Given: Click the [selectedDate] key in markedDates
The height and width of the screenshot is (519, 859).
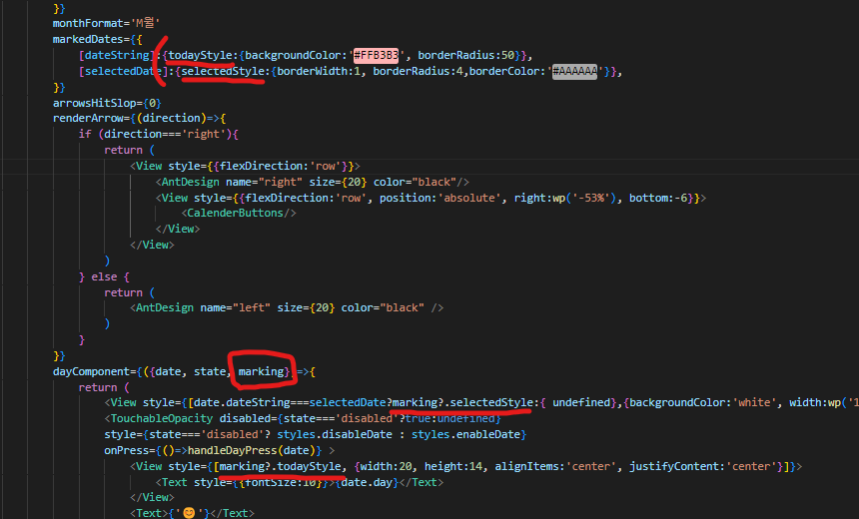Looking at the screenshot, I should coord(123,71).
